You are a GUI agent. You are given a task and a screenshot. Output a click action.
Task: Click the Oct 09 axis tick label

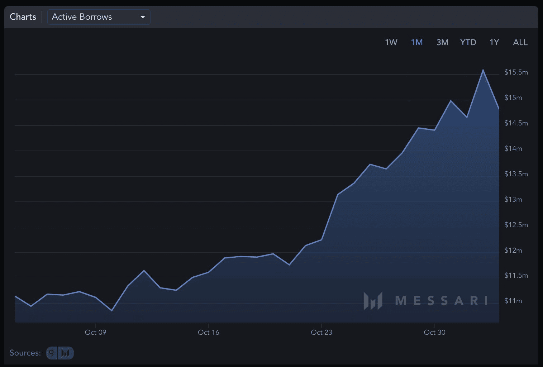pyautogui.click(x=95, y=332)
